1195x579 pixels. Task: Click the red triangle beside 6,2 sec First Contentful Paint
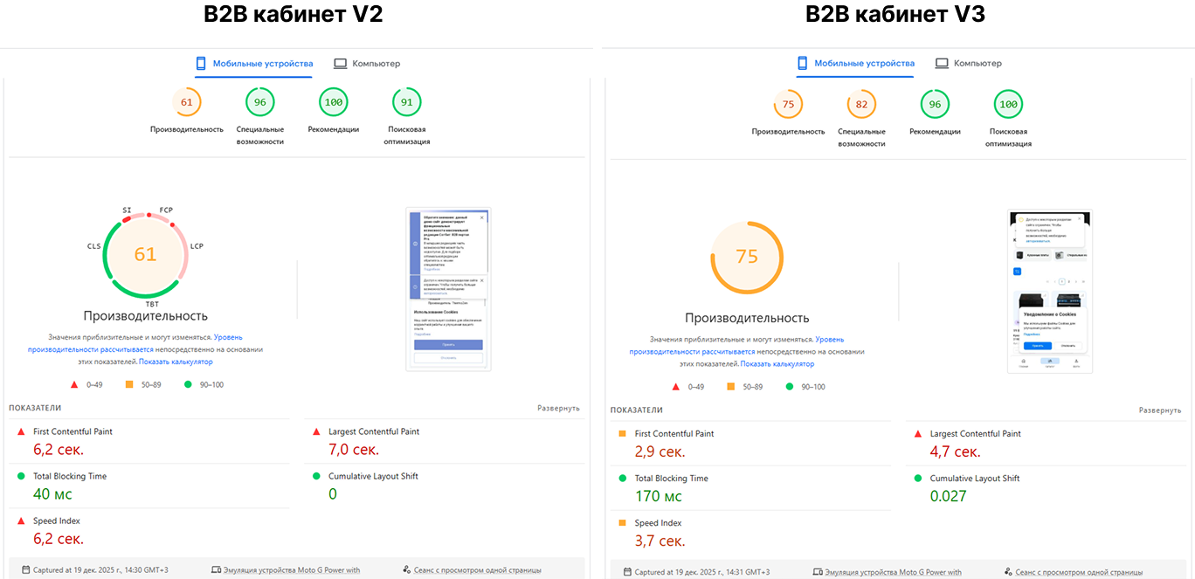pyautogui.click(x=21, y=431)
